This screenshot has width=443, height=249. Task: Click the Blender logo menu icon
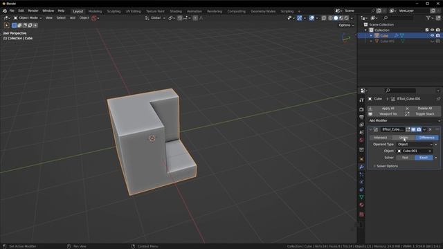pos(5,11)
